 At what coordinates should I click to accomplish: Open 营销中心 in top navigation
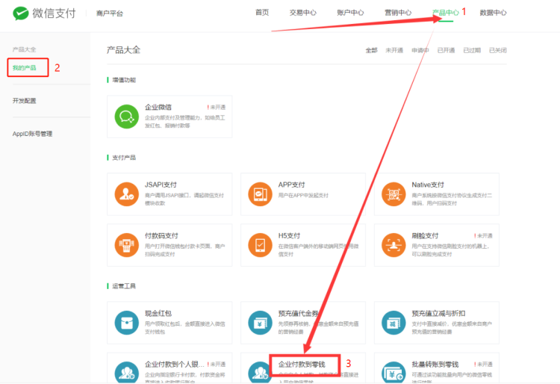(x=398, y=13)
